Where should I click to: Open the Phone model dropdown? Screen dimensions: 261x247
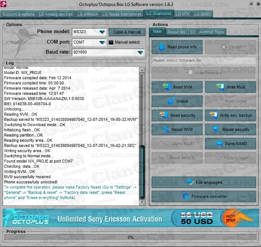(102, 32)
